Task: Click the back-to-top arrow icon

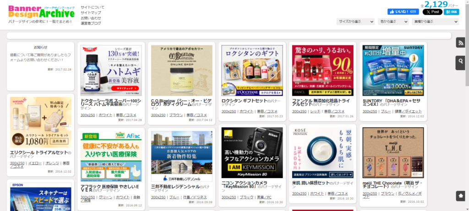Action: (x=461, y=196)
